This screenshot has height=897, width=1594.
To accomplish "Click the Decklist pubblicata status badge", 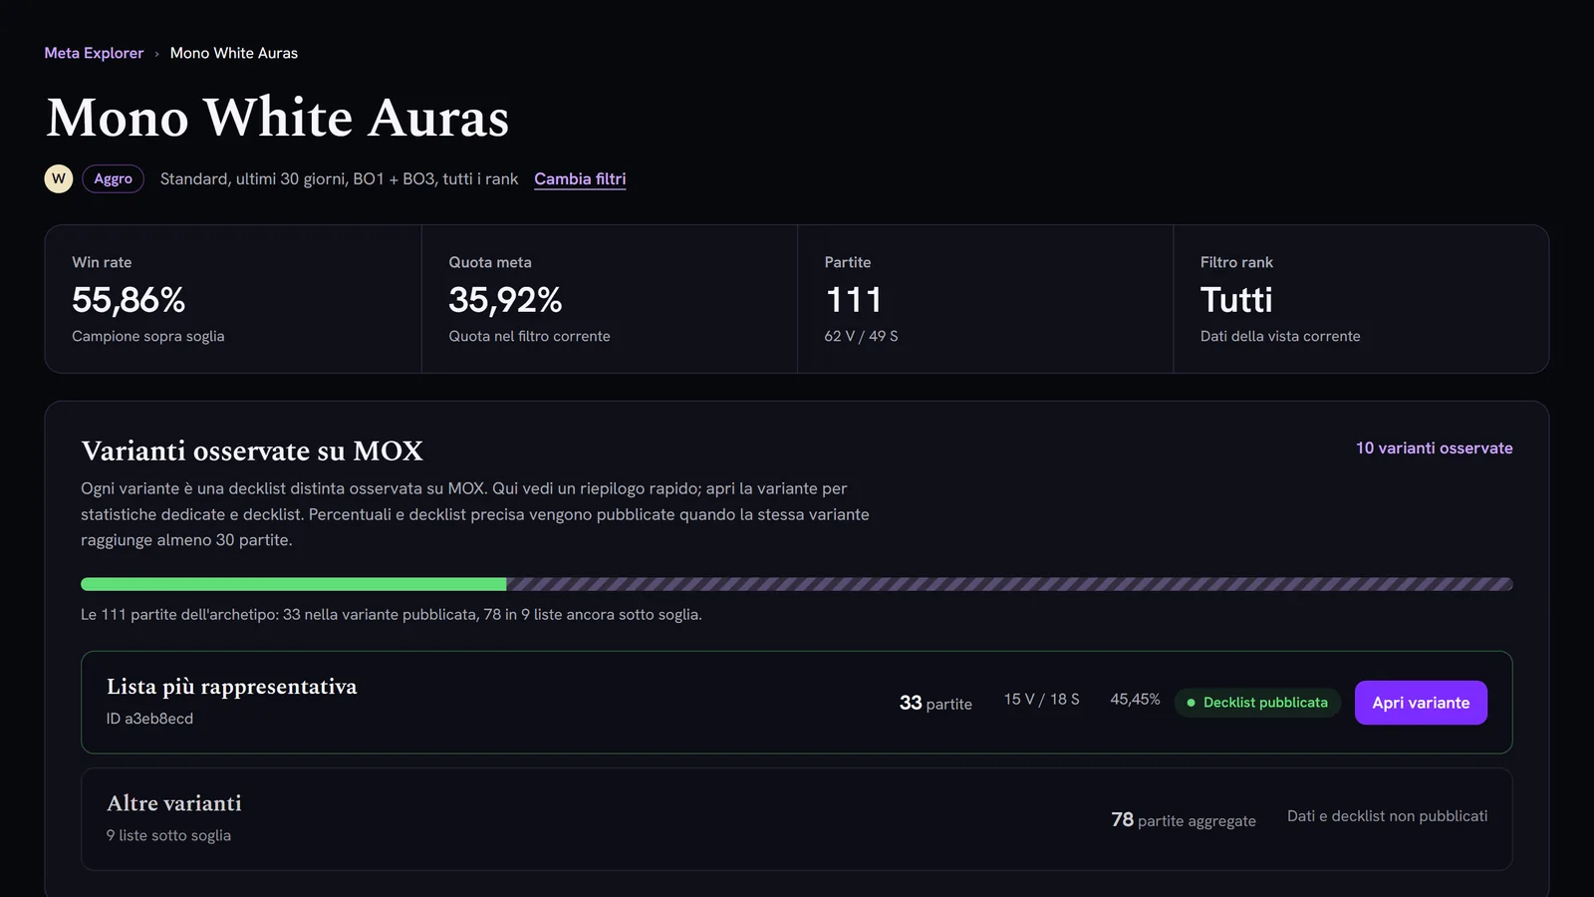I will pos(1257,703).
